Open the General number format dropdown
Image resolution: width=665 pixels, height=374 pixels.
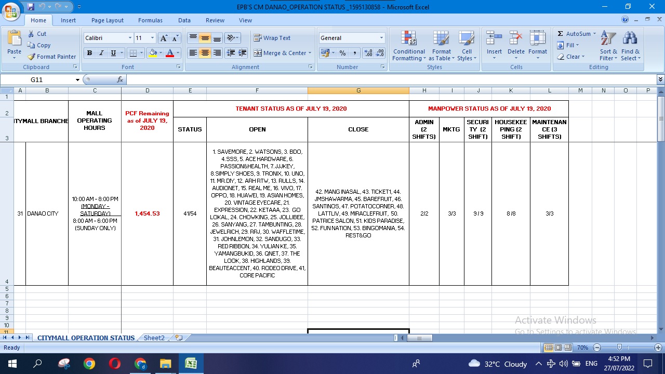381,38
